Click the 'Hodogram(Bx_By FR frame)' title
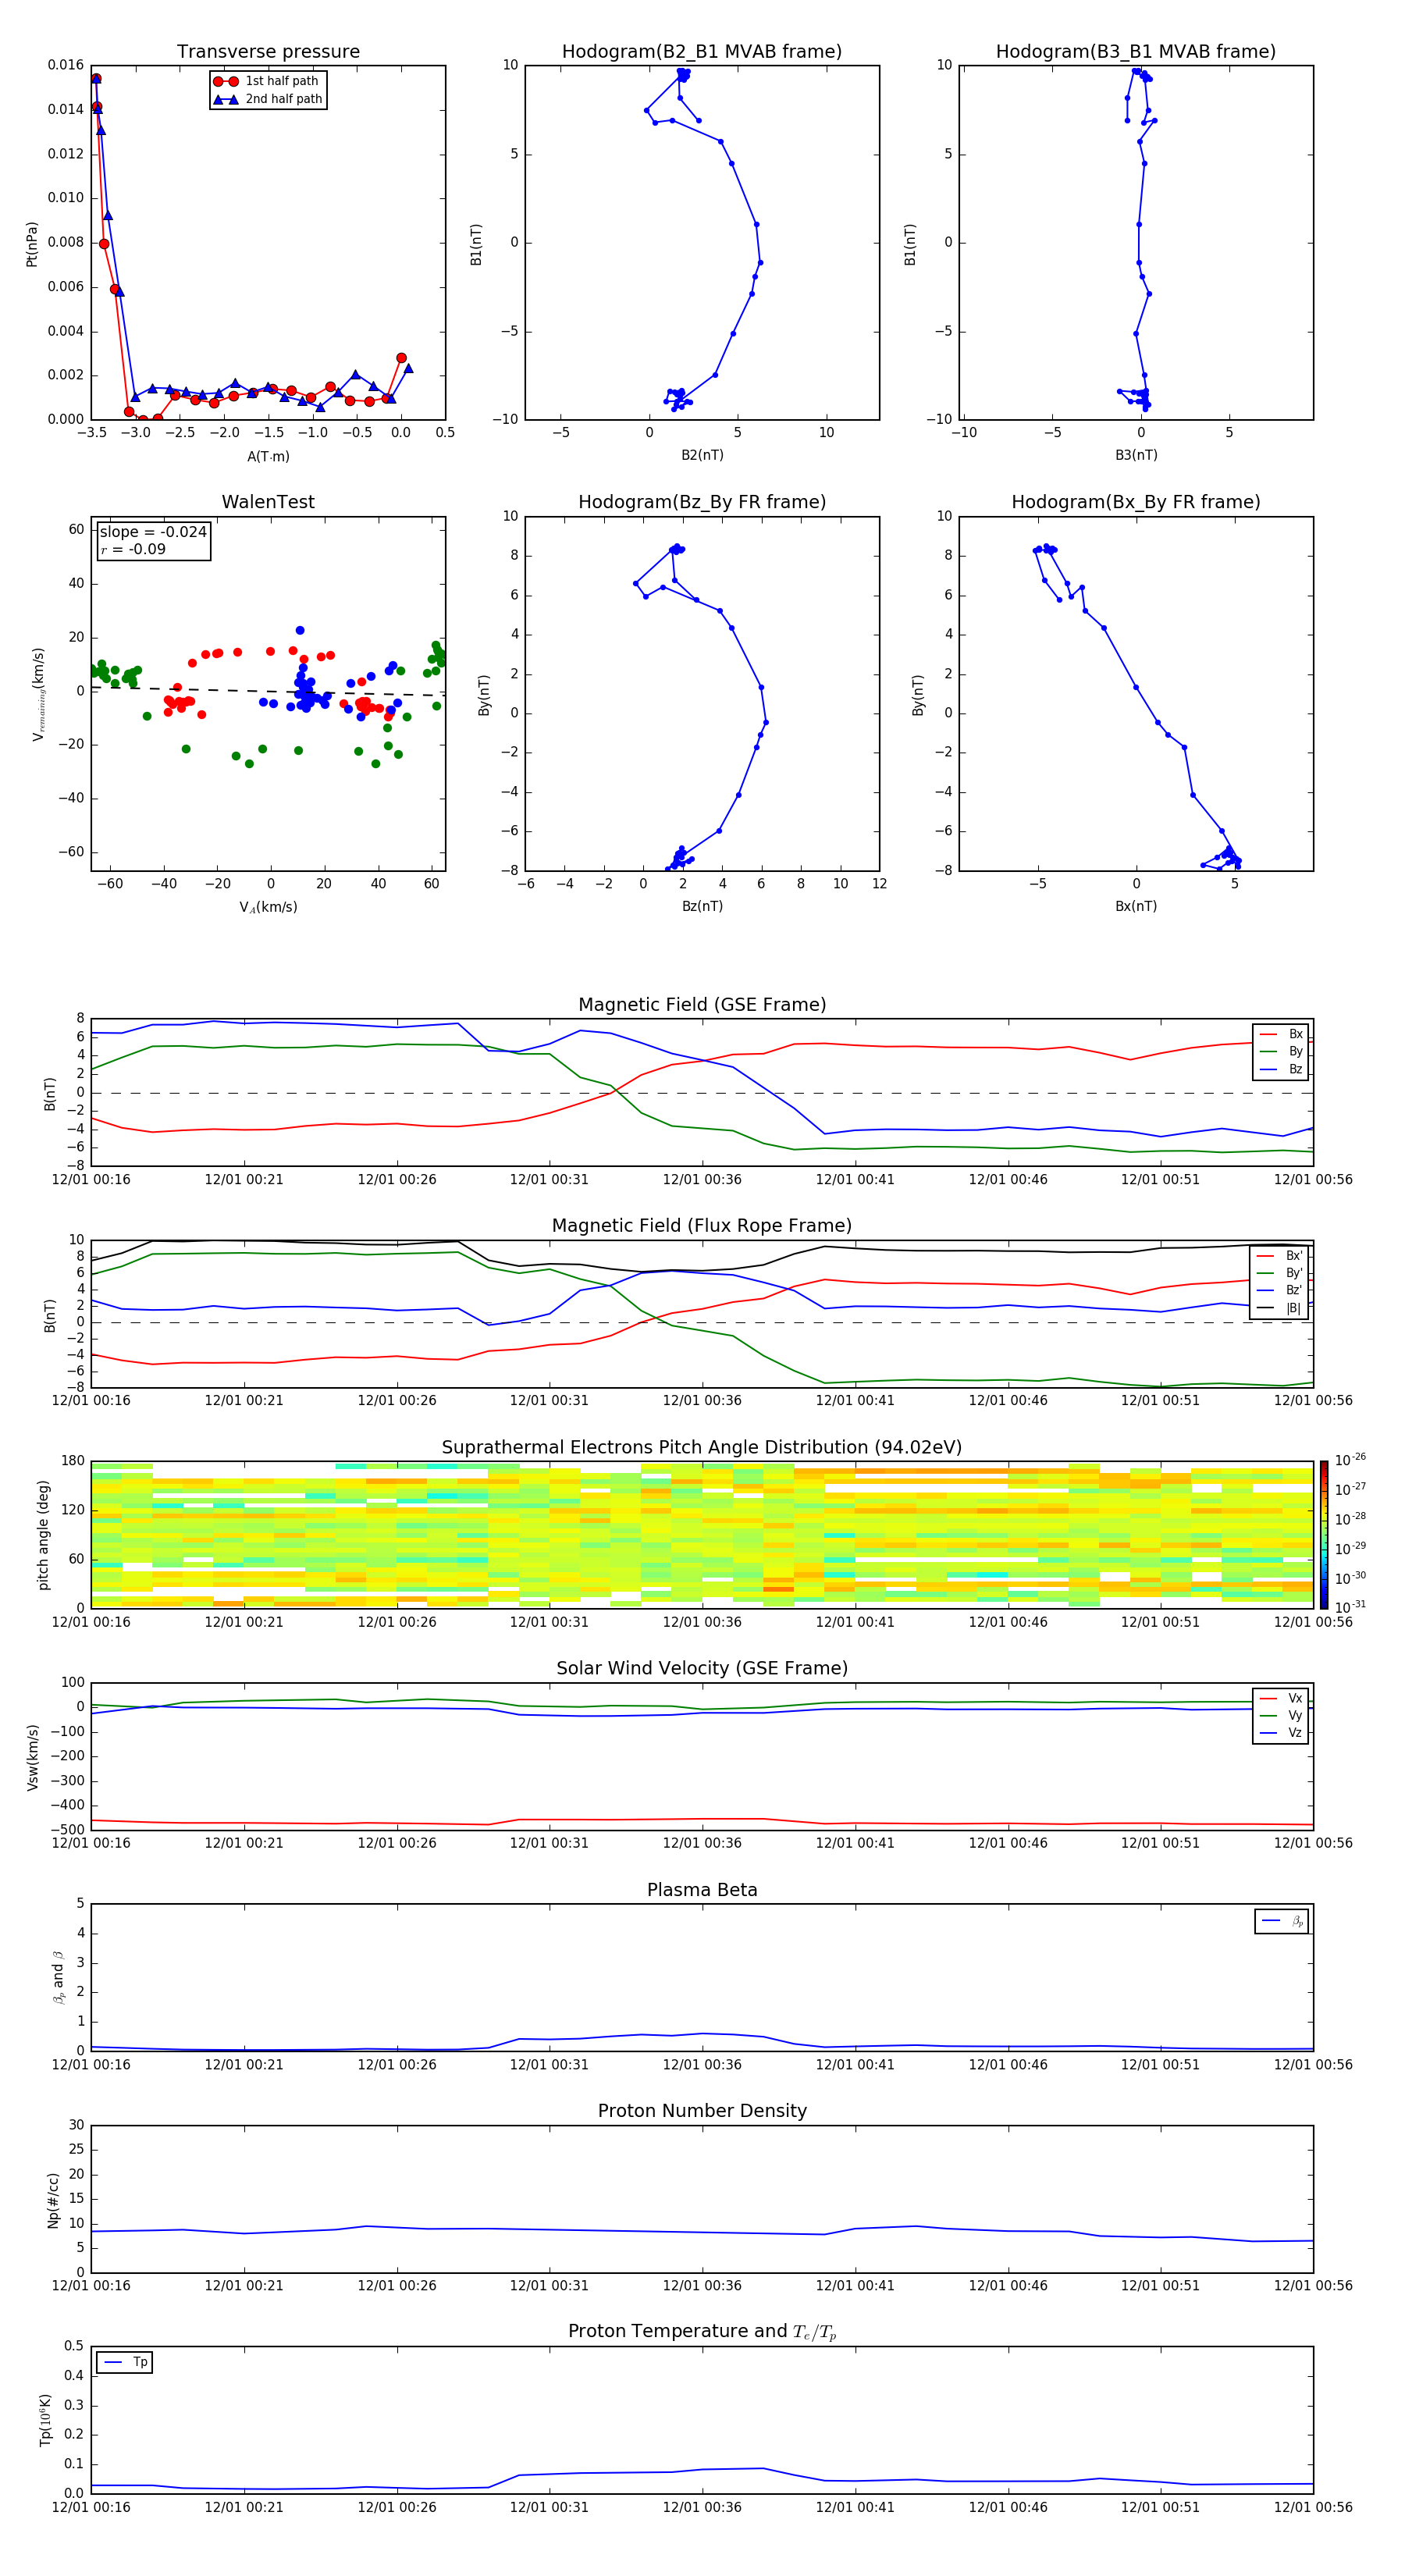 (x=1136, y=502)
